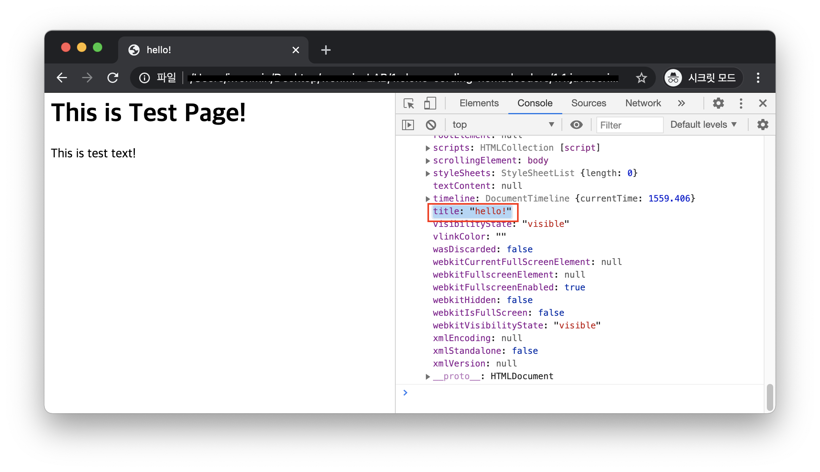Show the console sidebar panel icon
This screenshot has width=820, height=472.
[408, 125]
